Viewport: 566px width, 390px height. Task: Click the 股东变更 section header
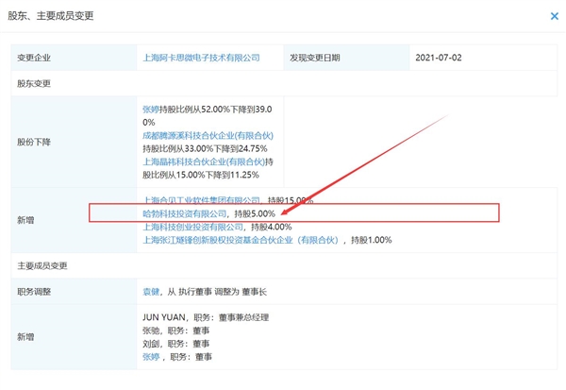point(34,83)
